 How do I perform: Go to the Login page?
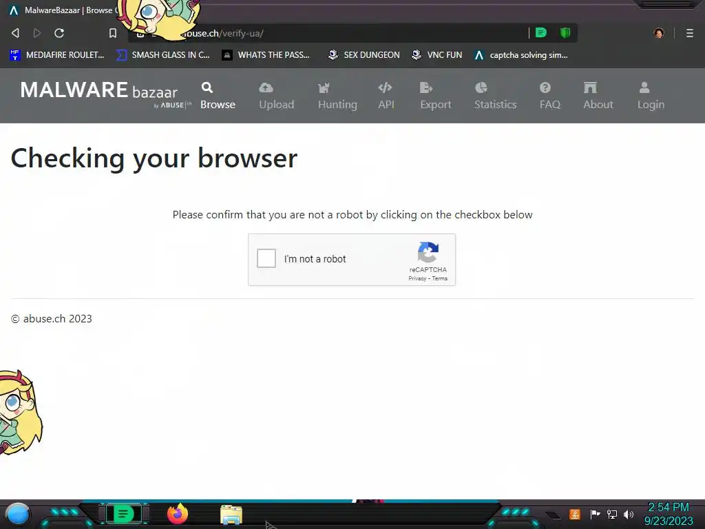[651, 96]
